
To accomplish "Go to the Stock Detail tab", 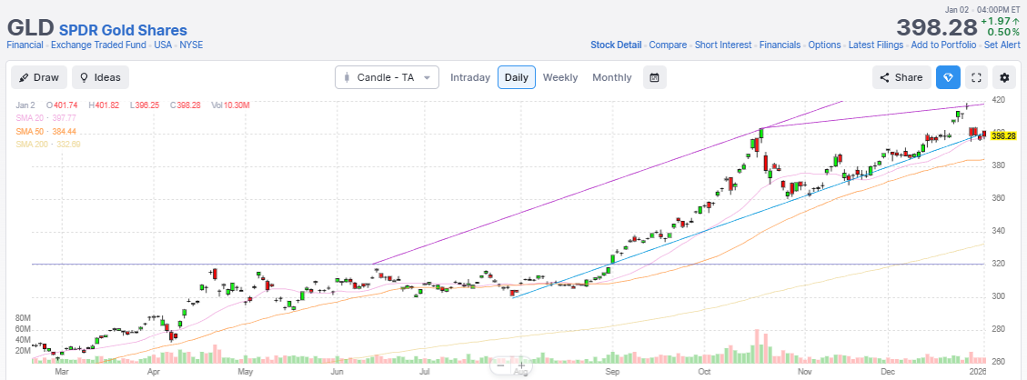I will pos(616,45).
